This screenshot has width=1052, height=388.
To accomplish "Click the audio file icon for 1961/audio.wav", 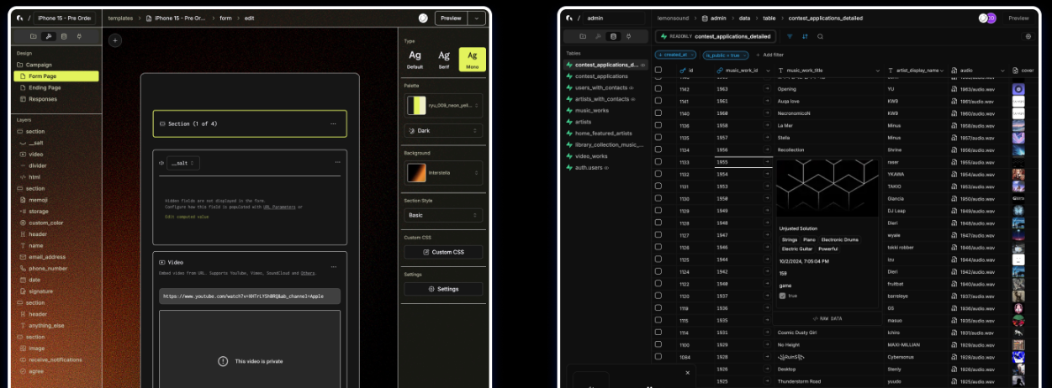I will (x=954, y=101).
